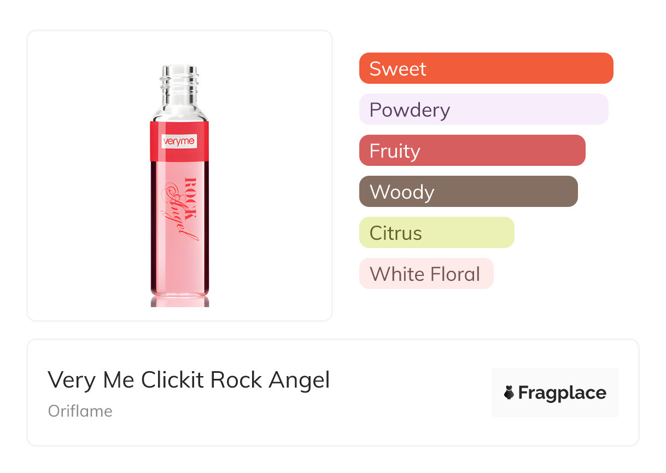Open the Very Me Clickit Rock Angel title
Viewport: 666px width, 473px height.
click(189, 380)
